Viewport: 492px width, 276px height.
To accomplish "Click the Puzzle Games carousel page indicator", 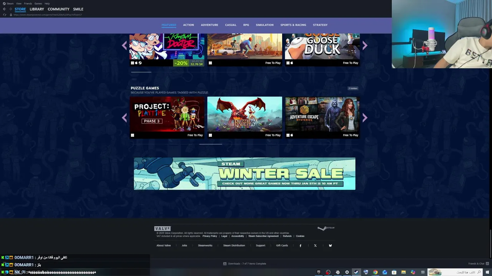I will 211,144.
